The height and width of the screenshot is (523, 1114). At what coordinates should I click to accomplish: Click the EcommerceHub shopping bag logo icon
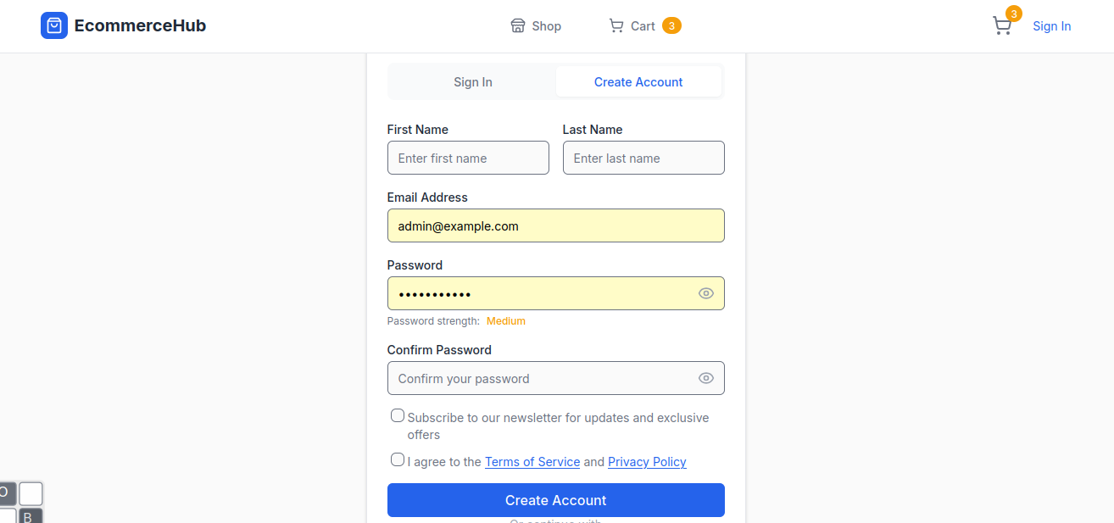[54, 25]
